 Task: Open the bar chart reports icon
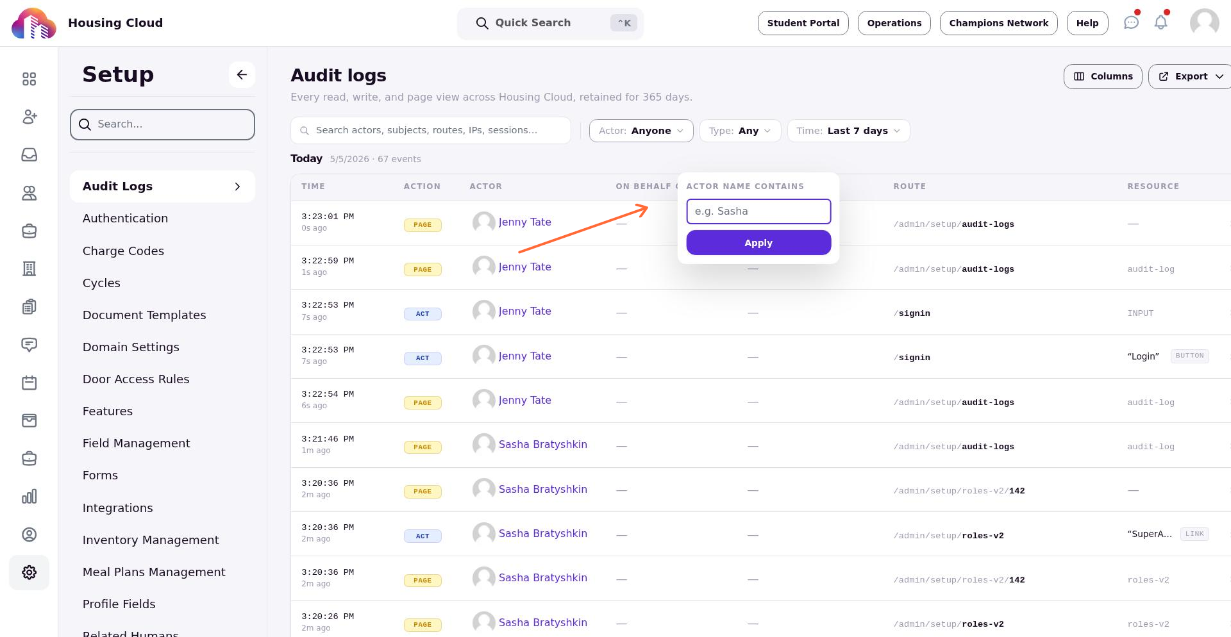tap(29, 497)
